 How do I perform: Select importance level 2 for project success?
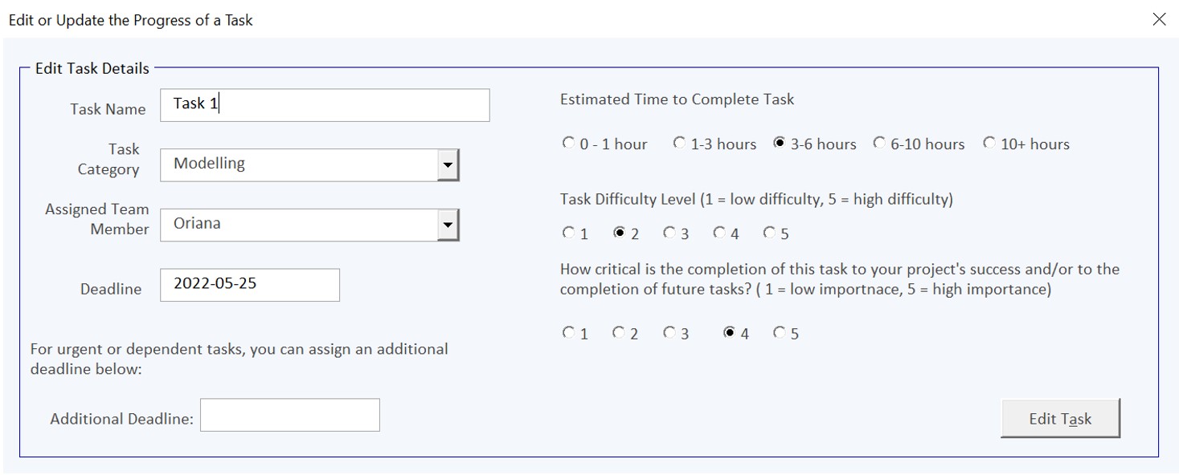pos(617,333)
